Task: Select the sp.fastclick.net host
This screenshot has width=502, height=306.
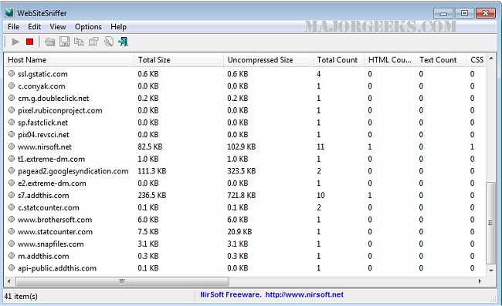Action: click(x=43, y=123)
